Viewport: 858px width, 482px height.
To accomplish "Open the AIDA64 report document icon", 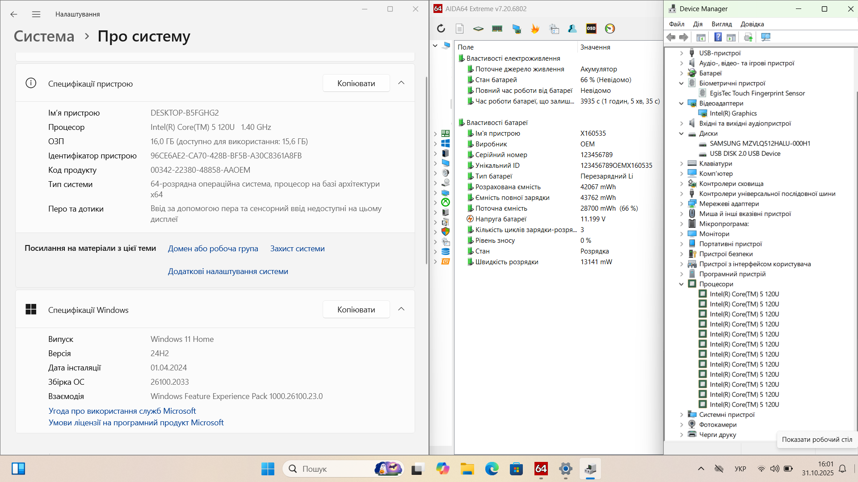I will coord(459,29).
